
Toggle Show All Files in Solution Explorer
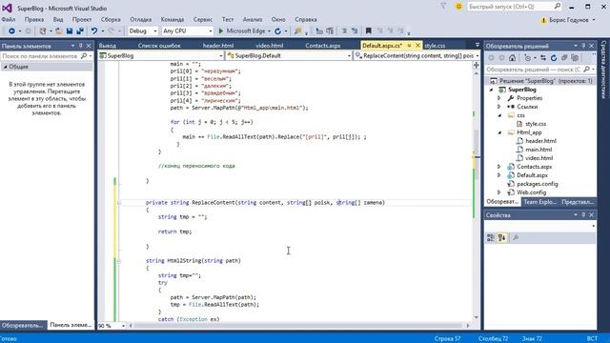(575, 58)
